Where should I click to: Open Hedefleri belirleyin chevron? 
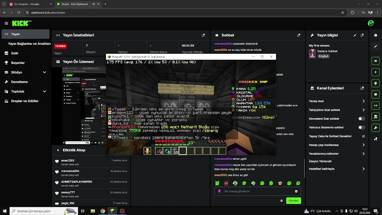[x=363, y=169]
